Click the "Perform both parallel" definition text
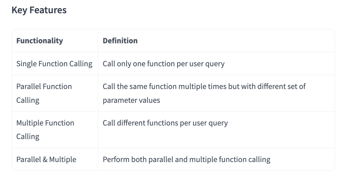 [186, 160]
